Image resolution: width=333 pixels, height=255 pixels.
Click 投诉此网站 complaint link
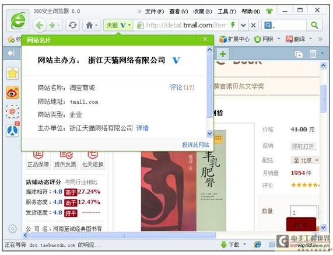point(195,145)
